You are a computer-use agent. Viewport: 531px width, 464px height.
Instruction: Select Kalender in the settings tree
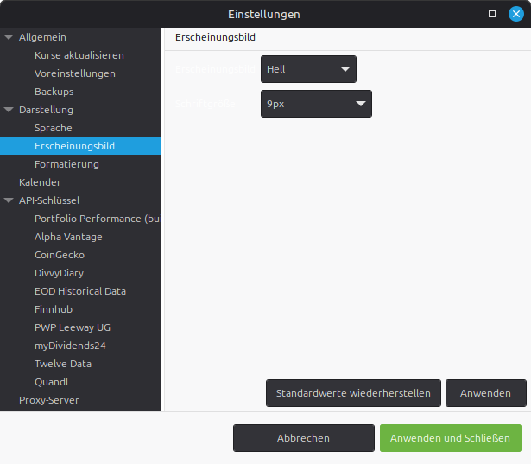pos(40,182)
